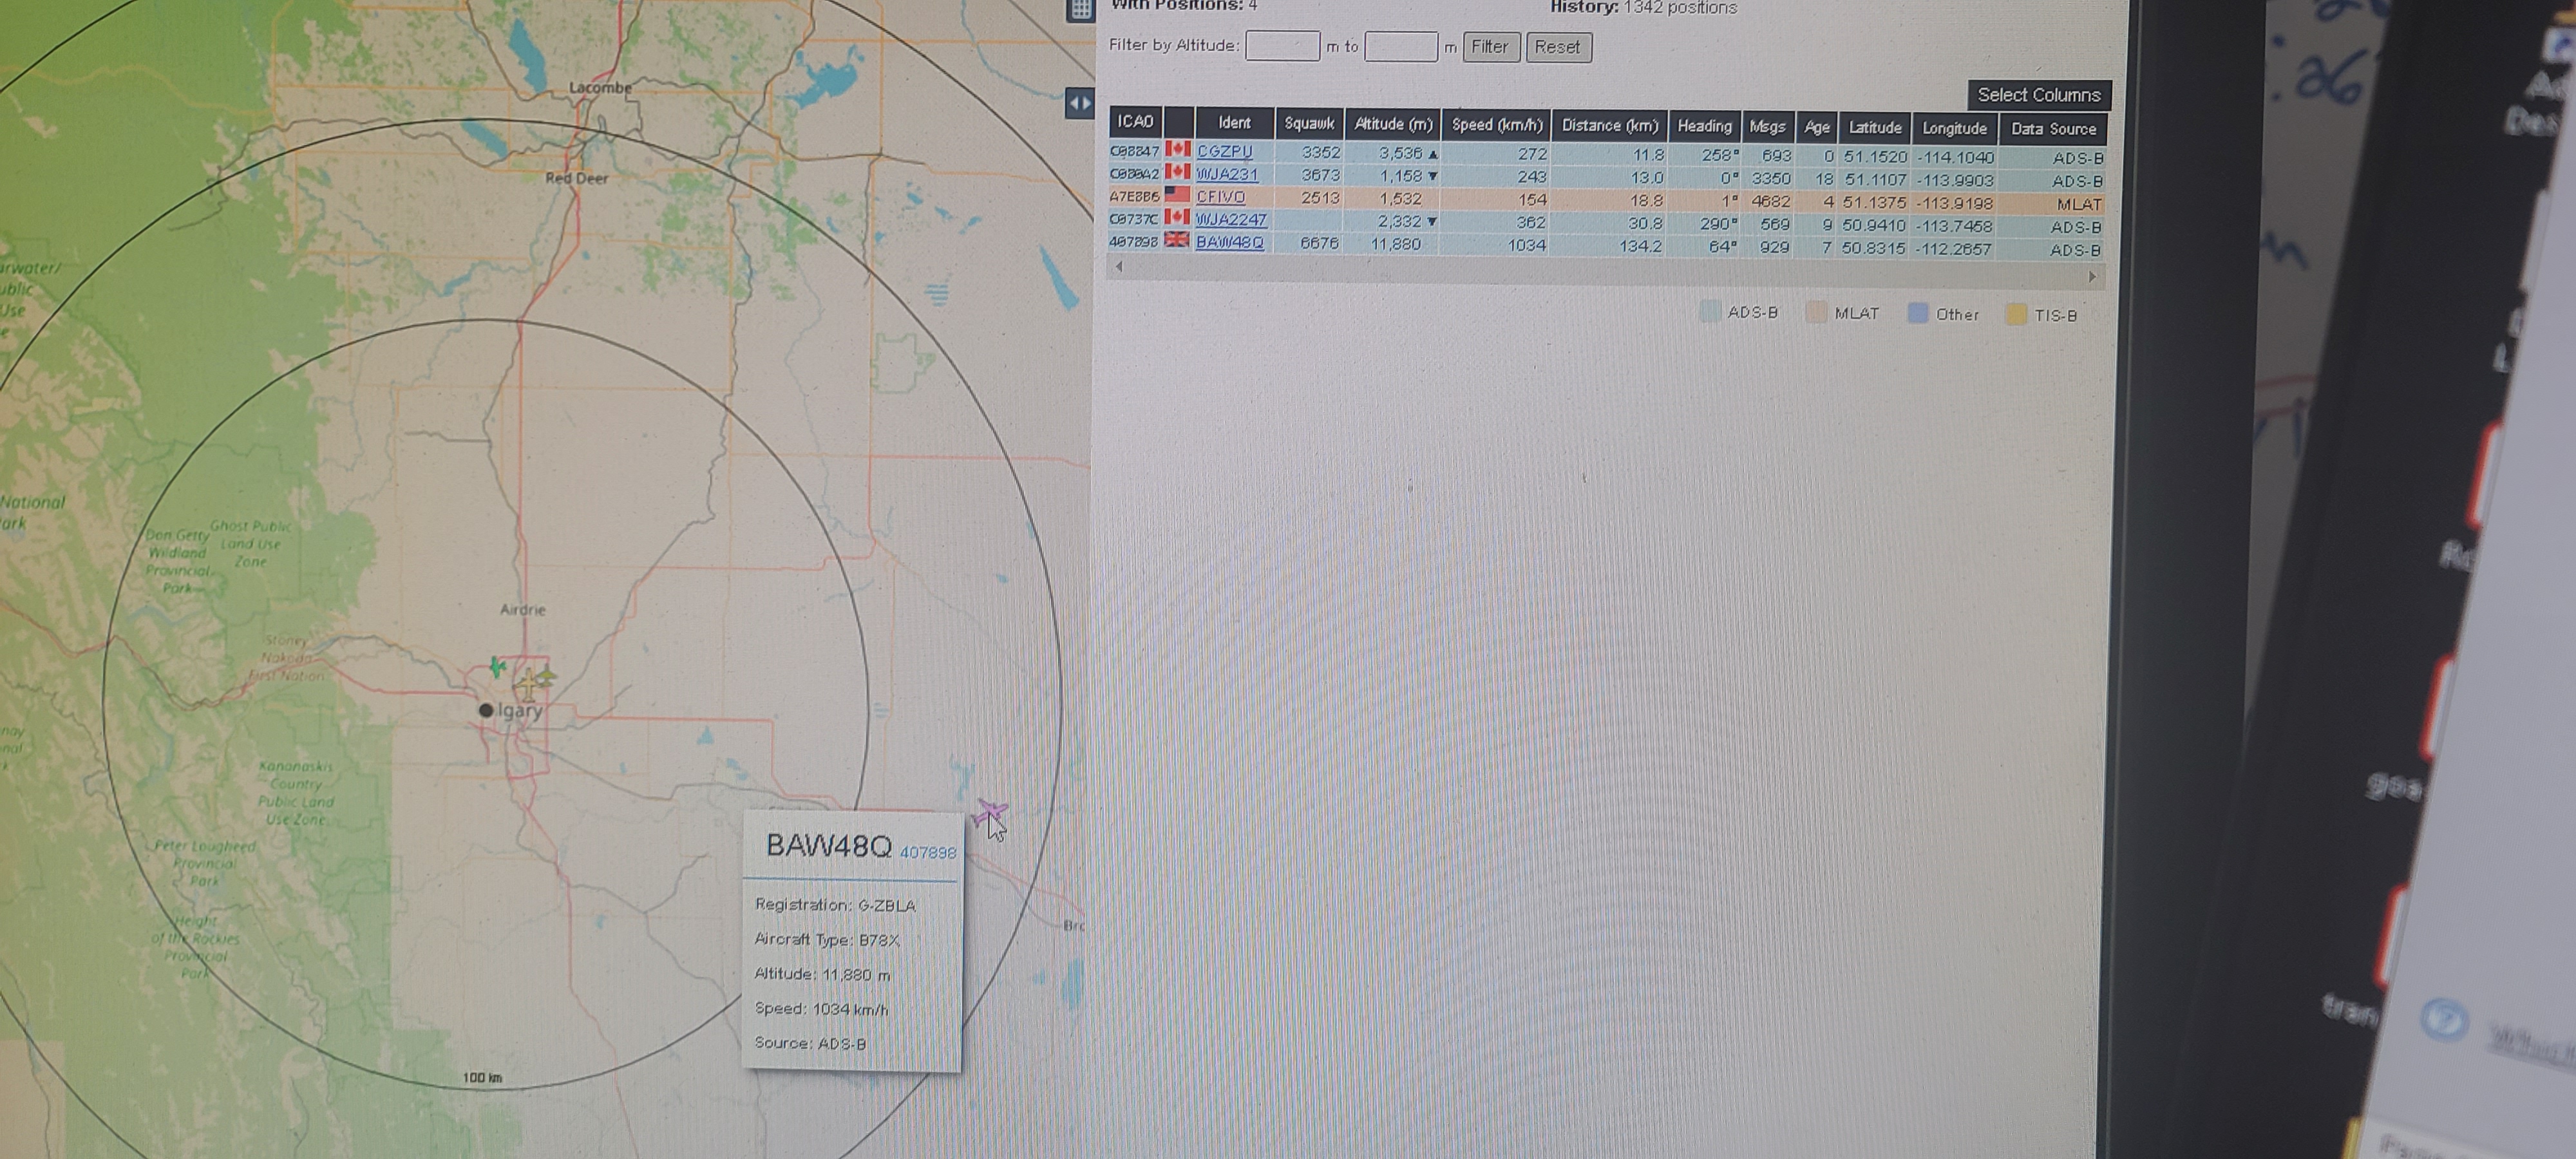Image resolution: width=2576 pixels, height=1159 pixels.
Task: Open the WJA2247 flight link
Action: tap(1231, 219)
